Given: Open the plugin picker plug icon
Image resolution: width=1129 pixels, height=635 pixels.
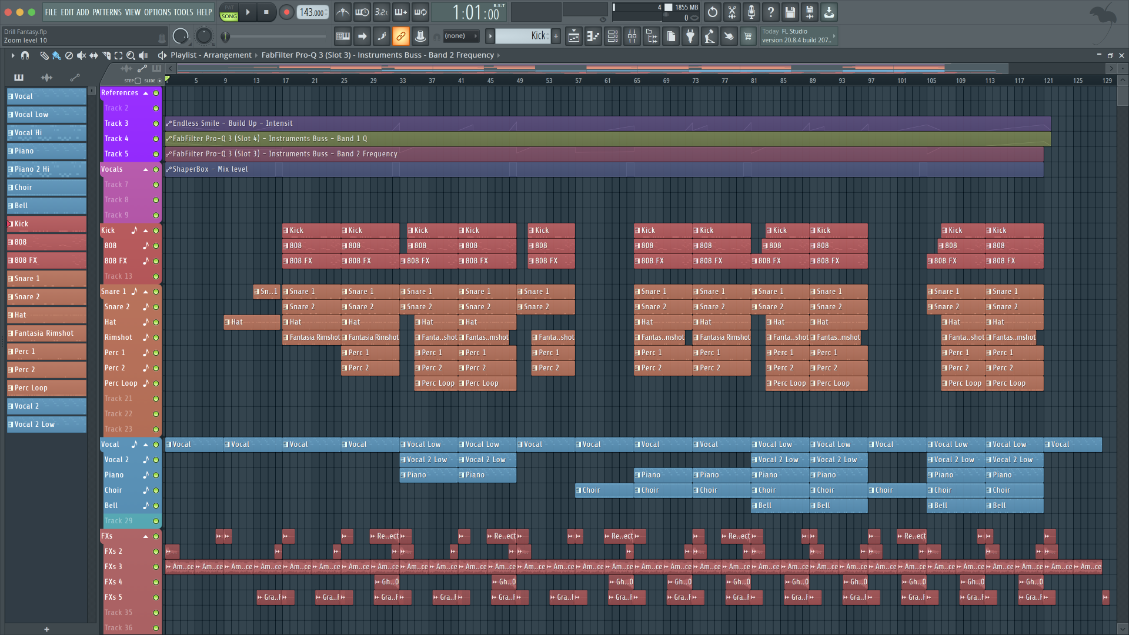Looking at the screenshot, I should (x=690, y=36).
